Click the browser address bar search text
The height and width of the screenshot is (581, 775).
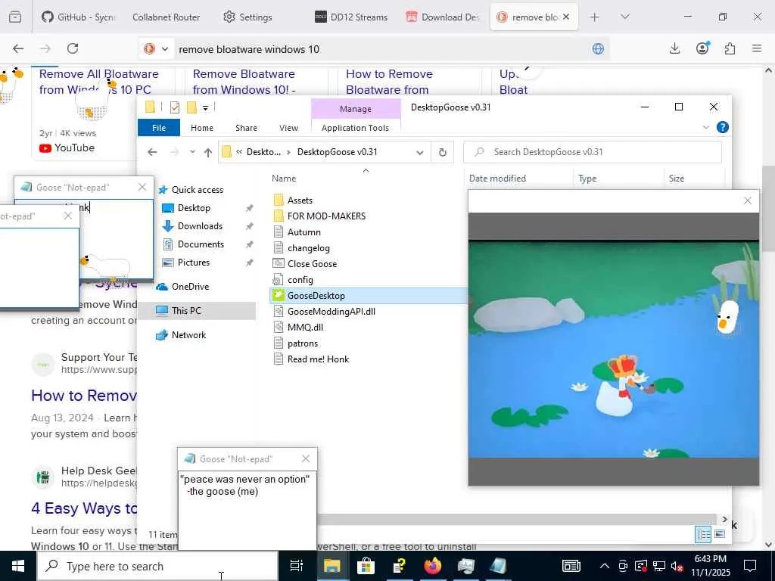click(249, 49)
